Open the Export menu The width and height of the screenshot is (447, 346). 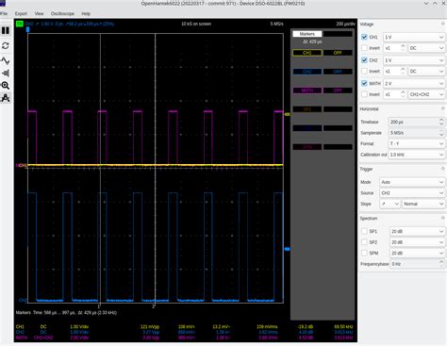(x=21, y=14)
